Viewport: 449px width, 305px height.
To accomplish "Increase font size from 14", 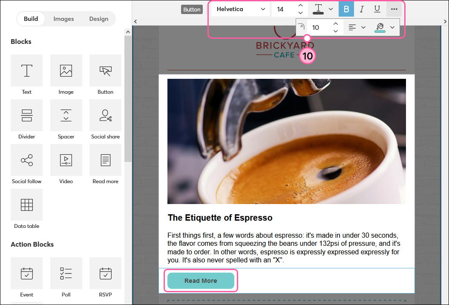I will pos(300,6).
